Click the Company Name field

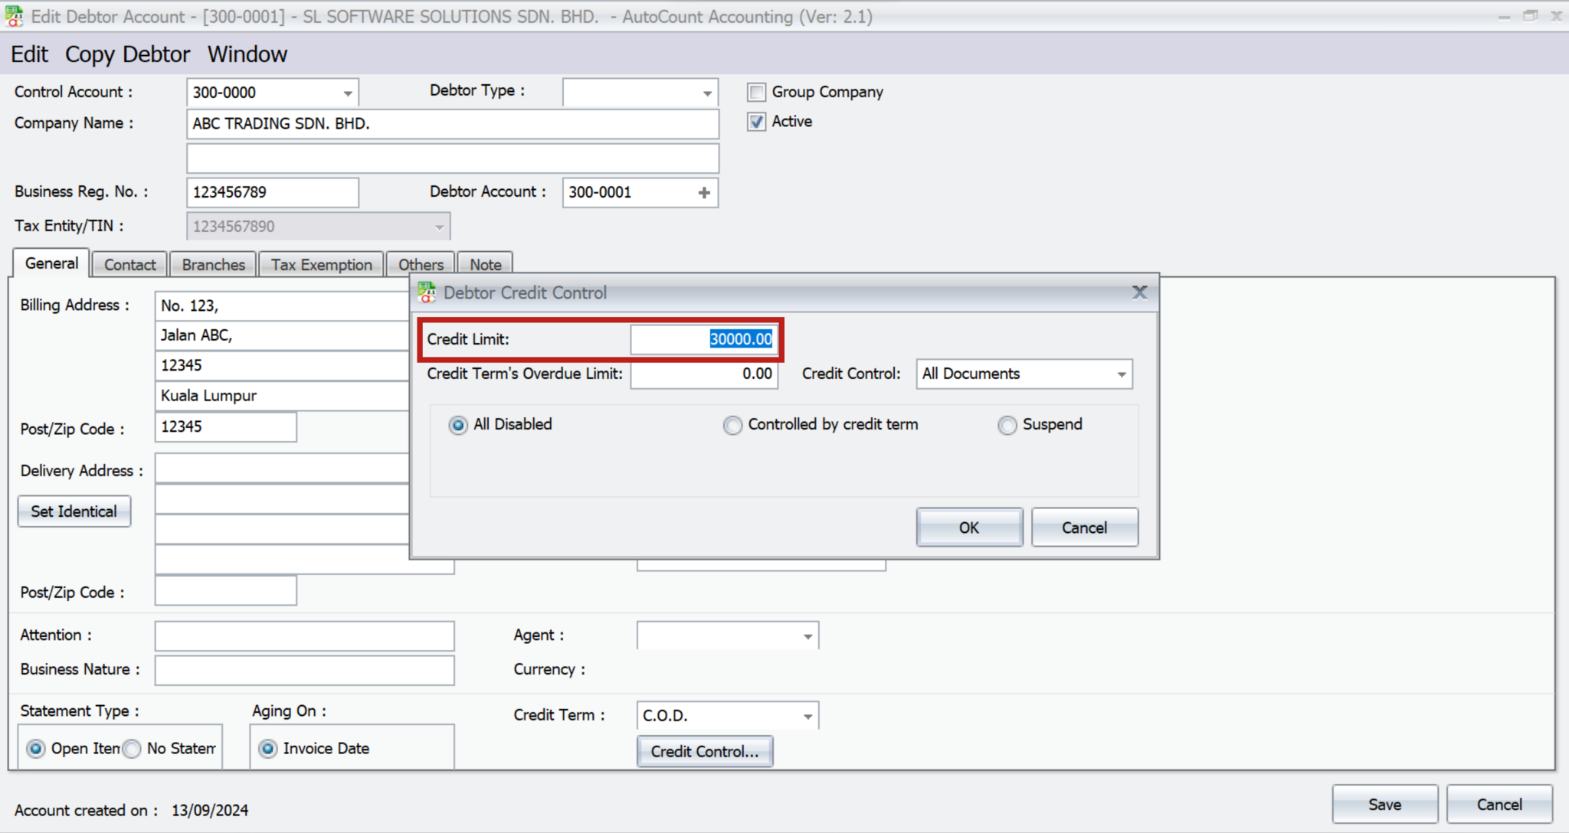click(453, 124)
